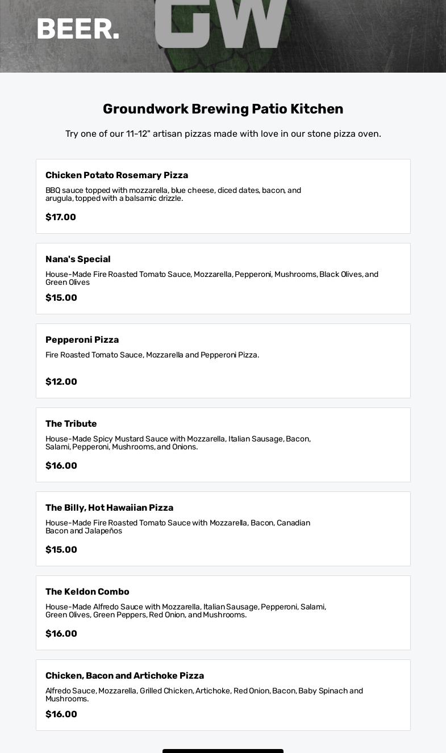
Task: Click the $12.00 price
Action: tap(61, 382)
